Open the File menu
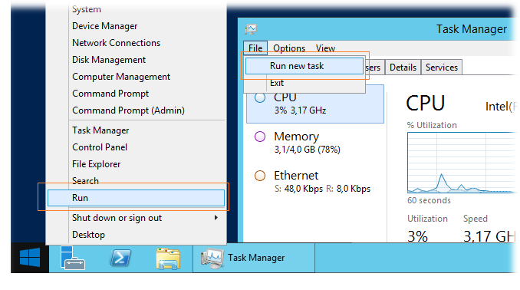 255,48
